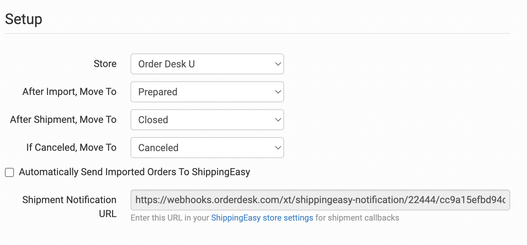The image size is (527, 245).
Task: Open the If Canceled dropdown showing Canceled
Action: click(x=202, y=148)
